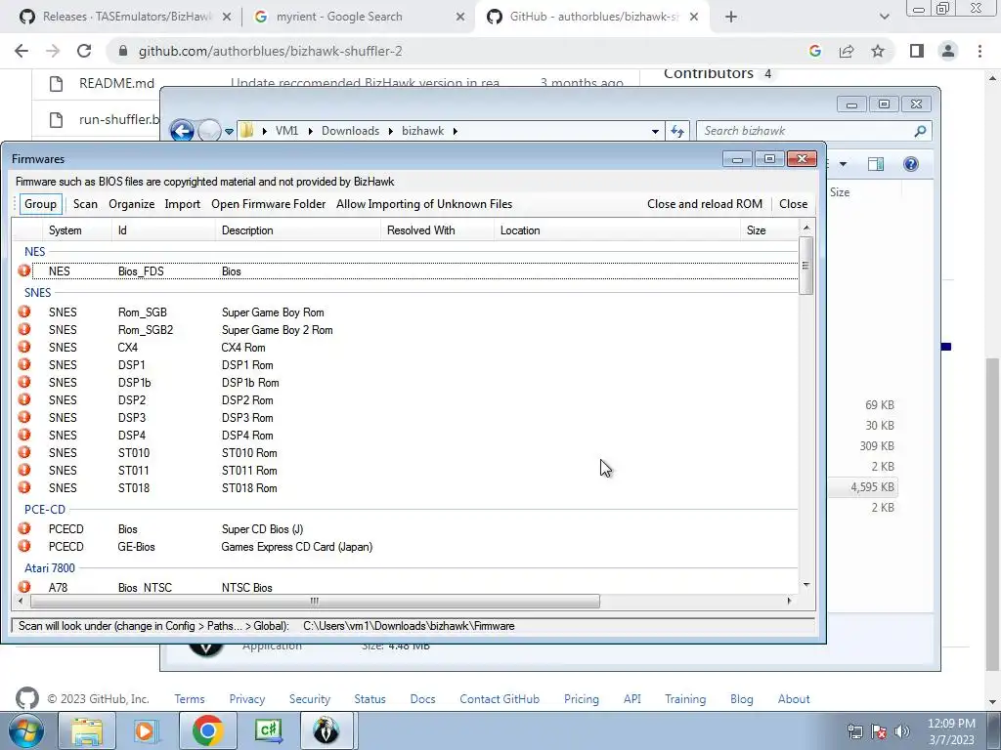Open the Contact GitHub footer link

click(x=500, y=699)
